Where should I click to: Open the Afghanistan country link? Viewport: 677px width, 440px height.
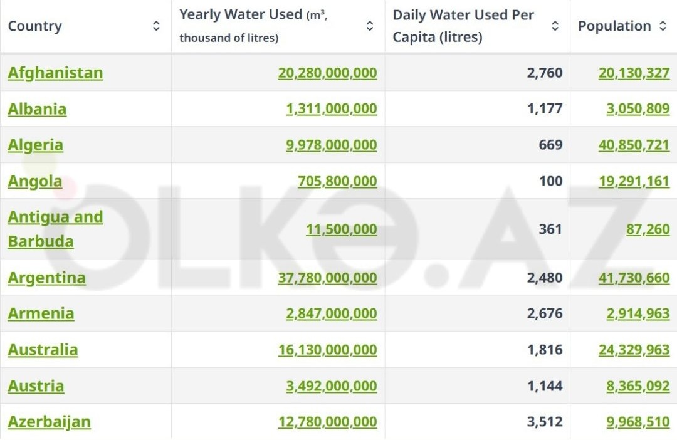55,73
